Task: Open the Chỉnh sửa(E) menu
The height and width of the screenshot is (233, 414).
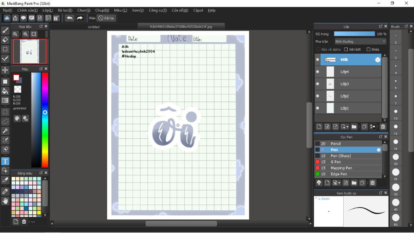Action: [x=27, y=10]
